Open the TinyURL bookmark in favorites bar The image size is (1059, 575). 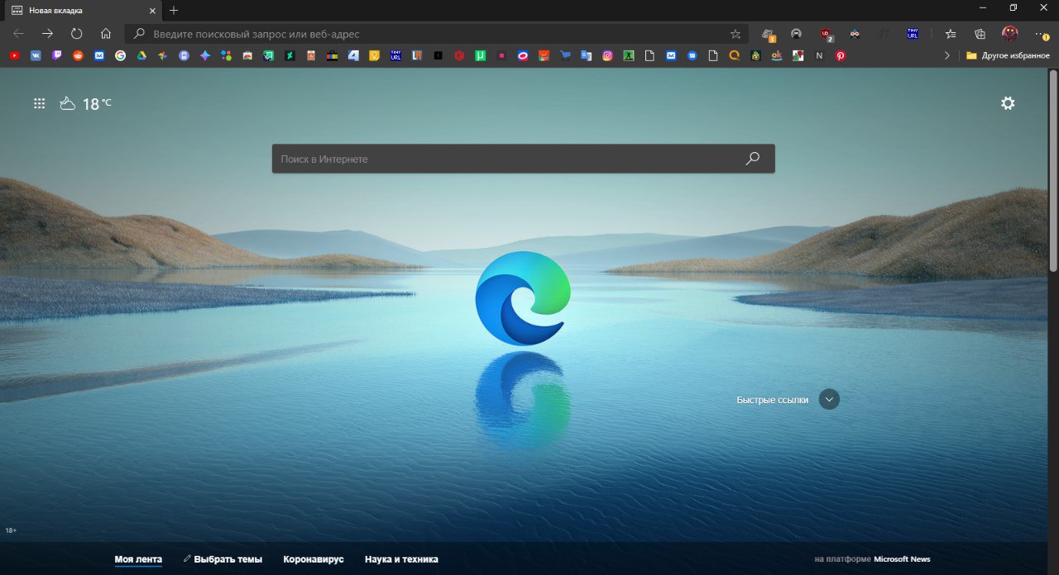pyautogui.click(x=395, y=55)
